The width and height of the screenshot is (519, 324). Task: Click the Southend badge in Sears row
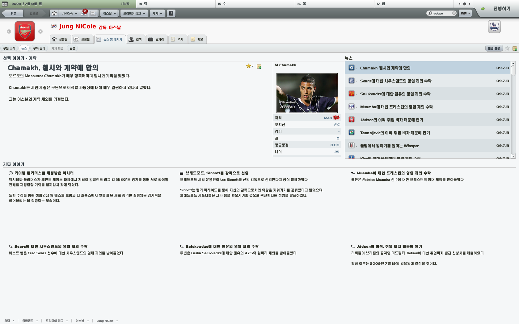(x=352, y=81)
